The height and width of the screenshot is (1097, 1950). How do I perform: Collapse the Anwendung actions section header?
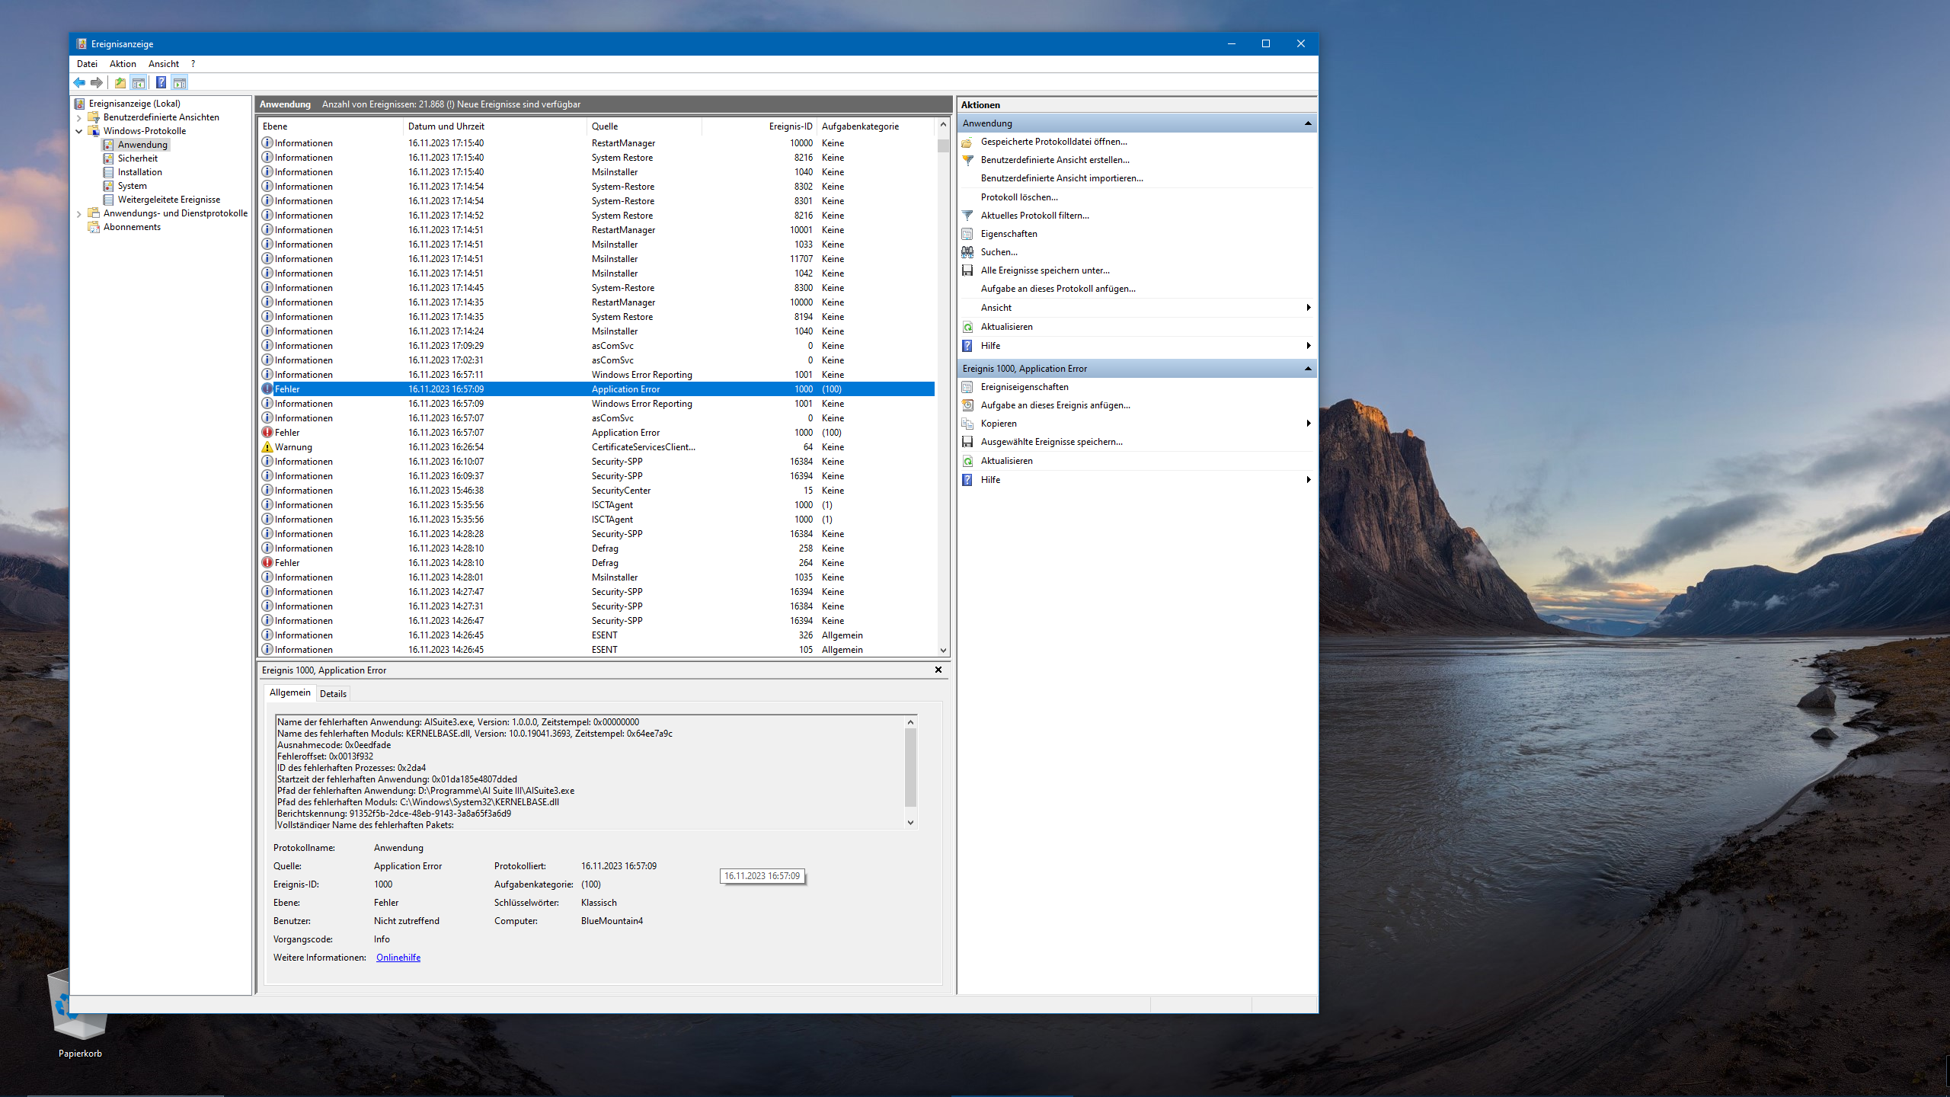(1308, 123)
